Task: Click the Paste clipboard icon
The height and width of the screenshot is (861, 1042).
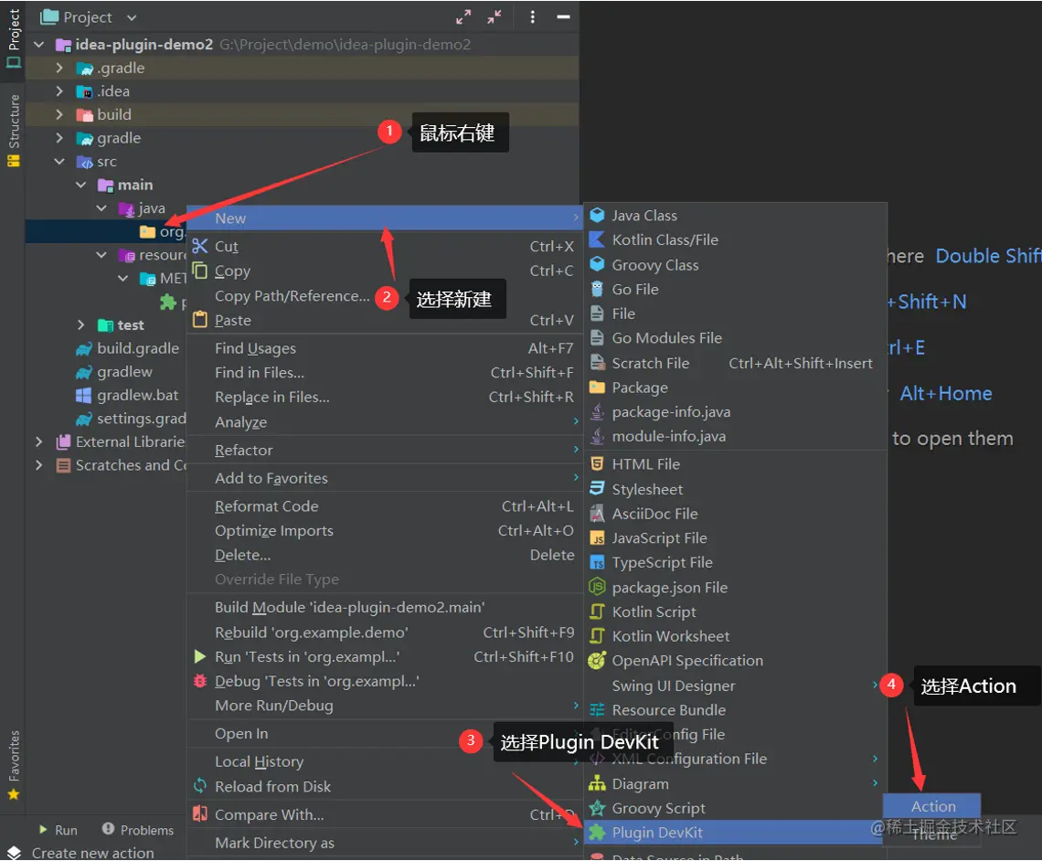Action: 200,320
